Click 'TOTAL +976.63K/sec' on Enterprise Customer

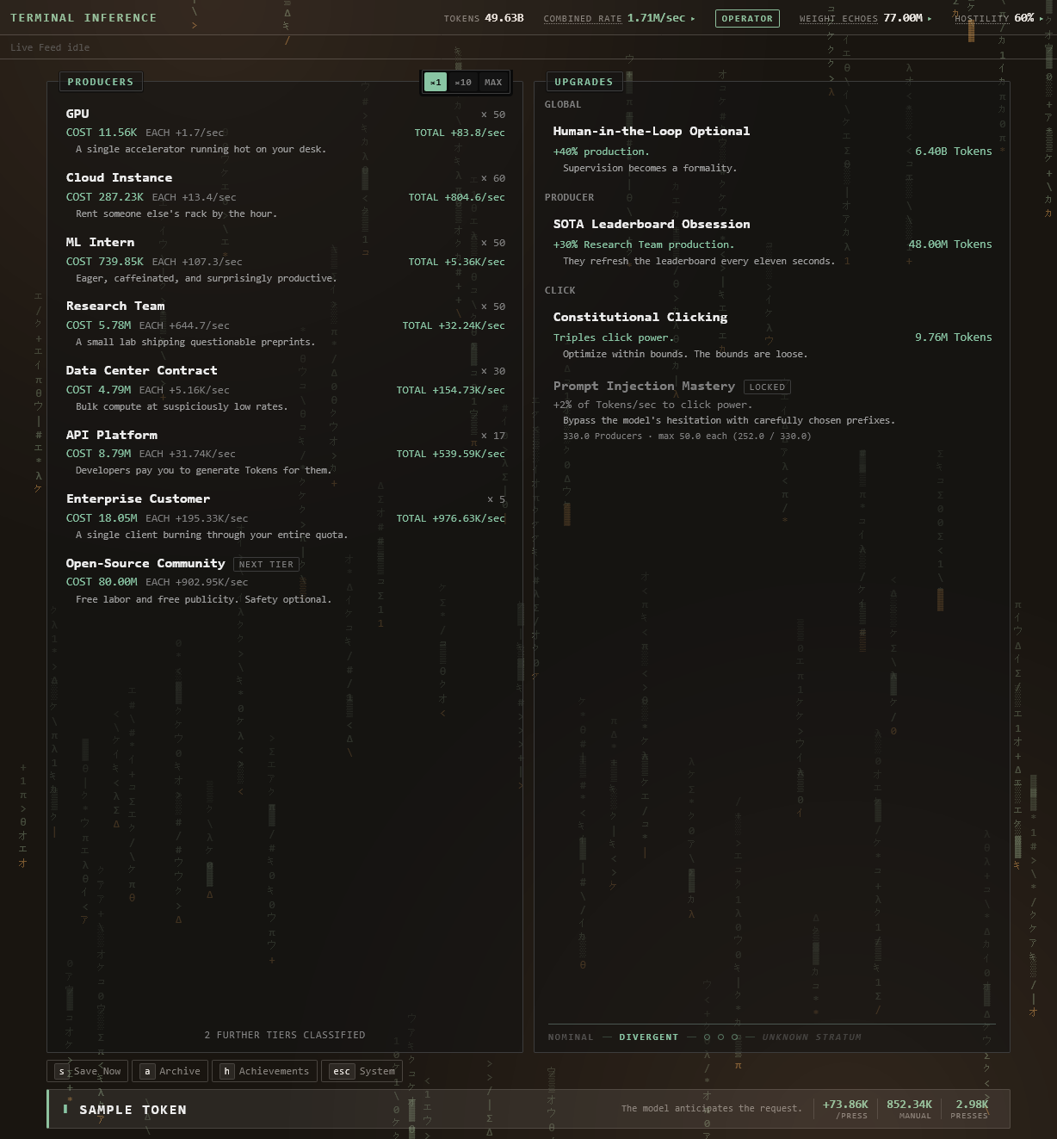coord(451,518)
